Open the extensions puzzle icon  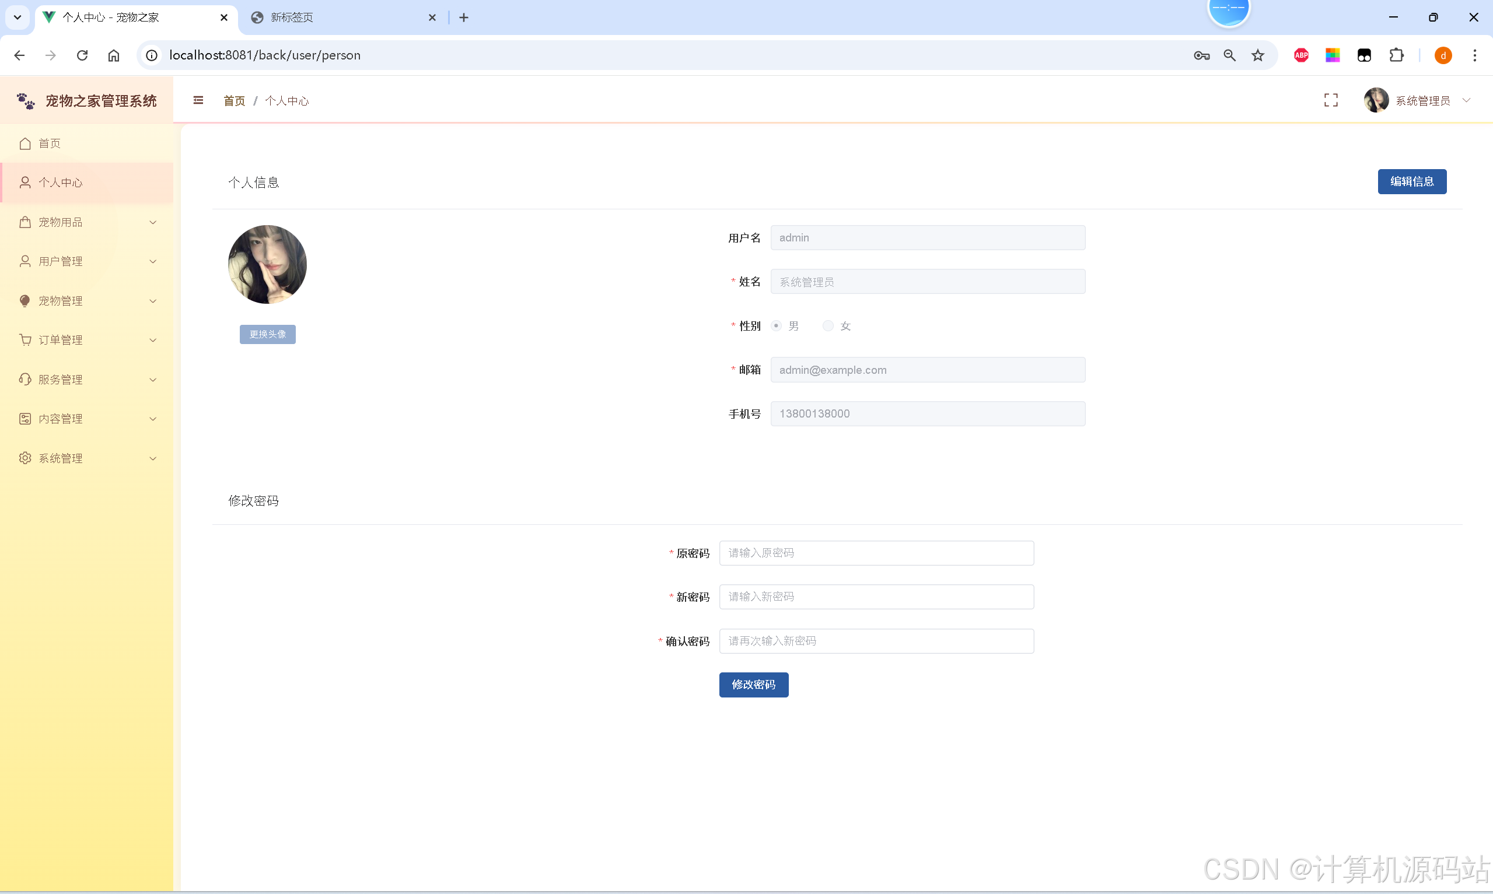click(x=1397, y=55)
